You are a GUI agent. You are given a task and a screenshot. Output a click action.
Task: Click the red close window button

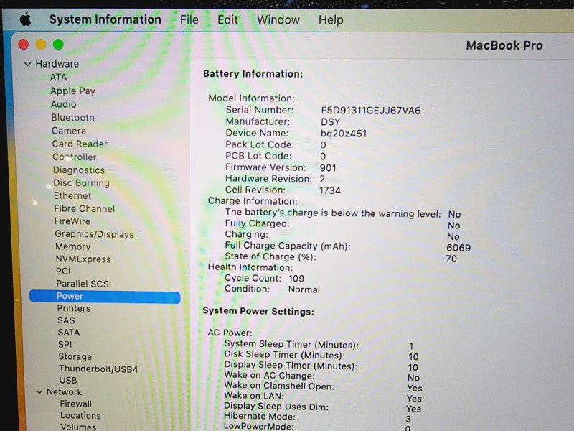click(x=24, y=45)
